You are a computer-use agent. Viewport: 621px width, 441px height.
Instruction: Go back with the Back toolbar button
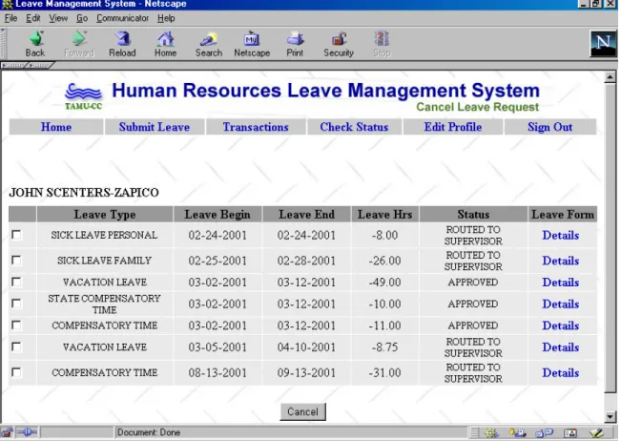click(x=35, y=44)
